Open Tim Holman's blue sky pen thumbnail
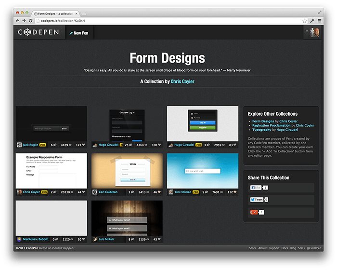Image resolution: width=337 pixels, height=270 pixels. 203,171
